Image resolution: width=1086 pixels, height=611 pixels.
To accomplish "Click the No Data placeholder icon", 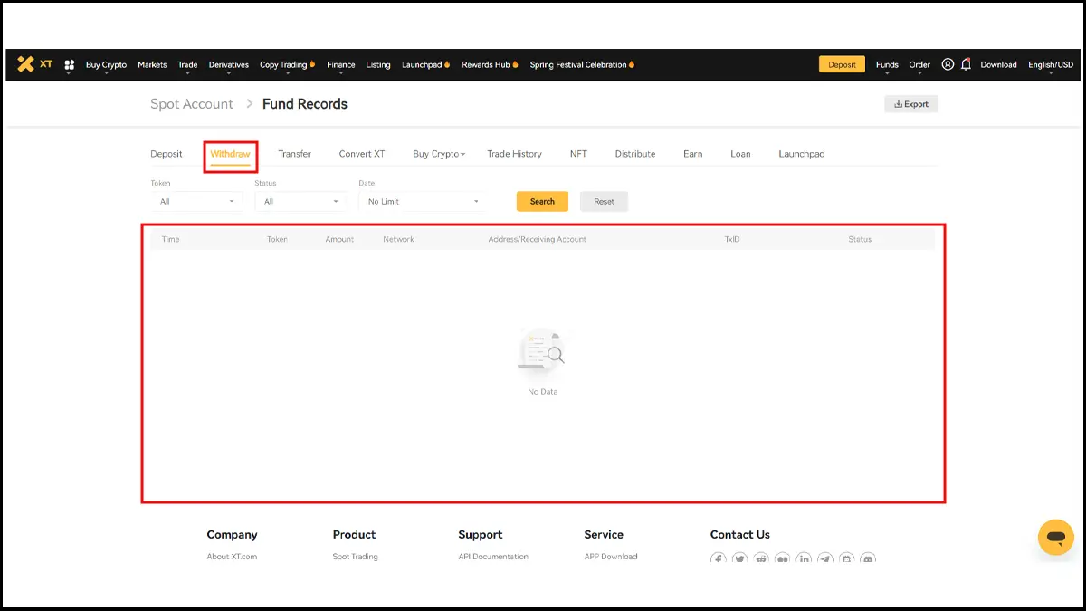I will [542, 350].
